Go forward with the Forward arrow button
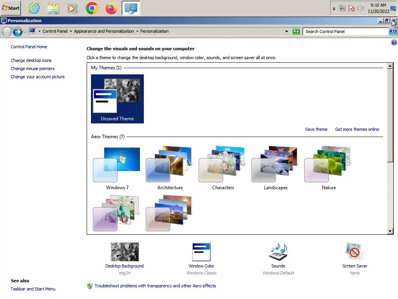 tap(17, 32)
